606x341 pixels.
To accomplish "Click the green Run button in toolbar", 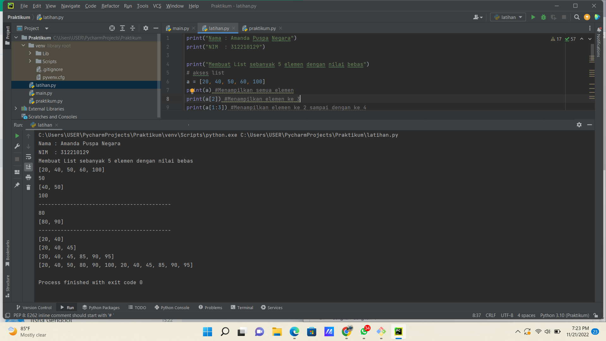I will (533, 17).
